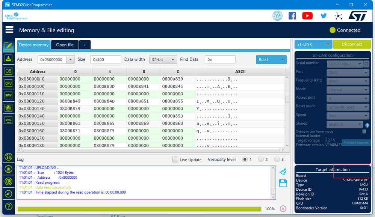Click the 01/10 binary icon in the sidebar
This screenshot has width=375, height=217.
click(9, 157)
